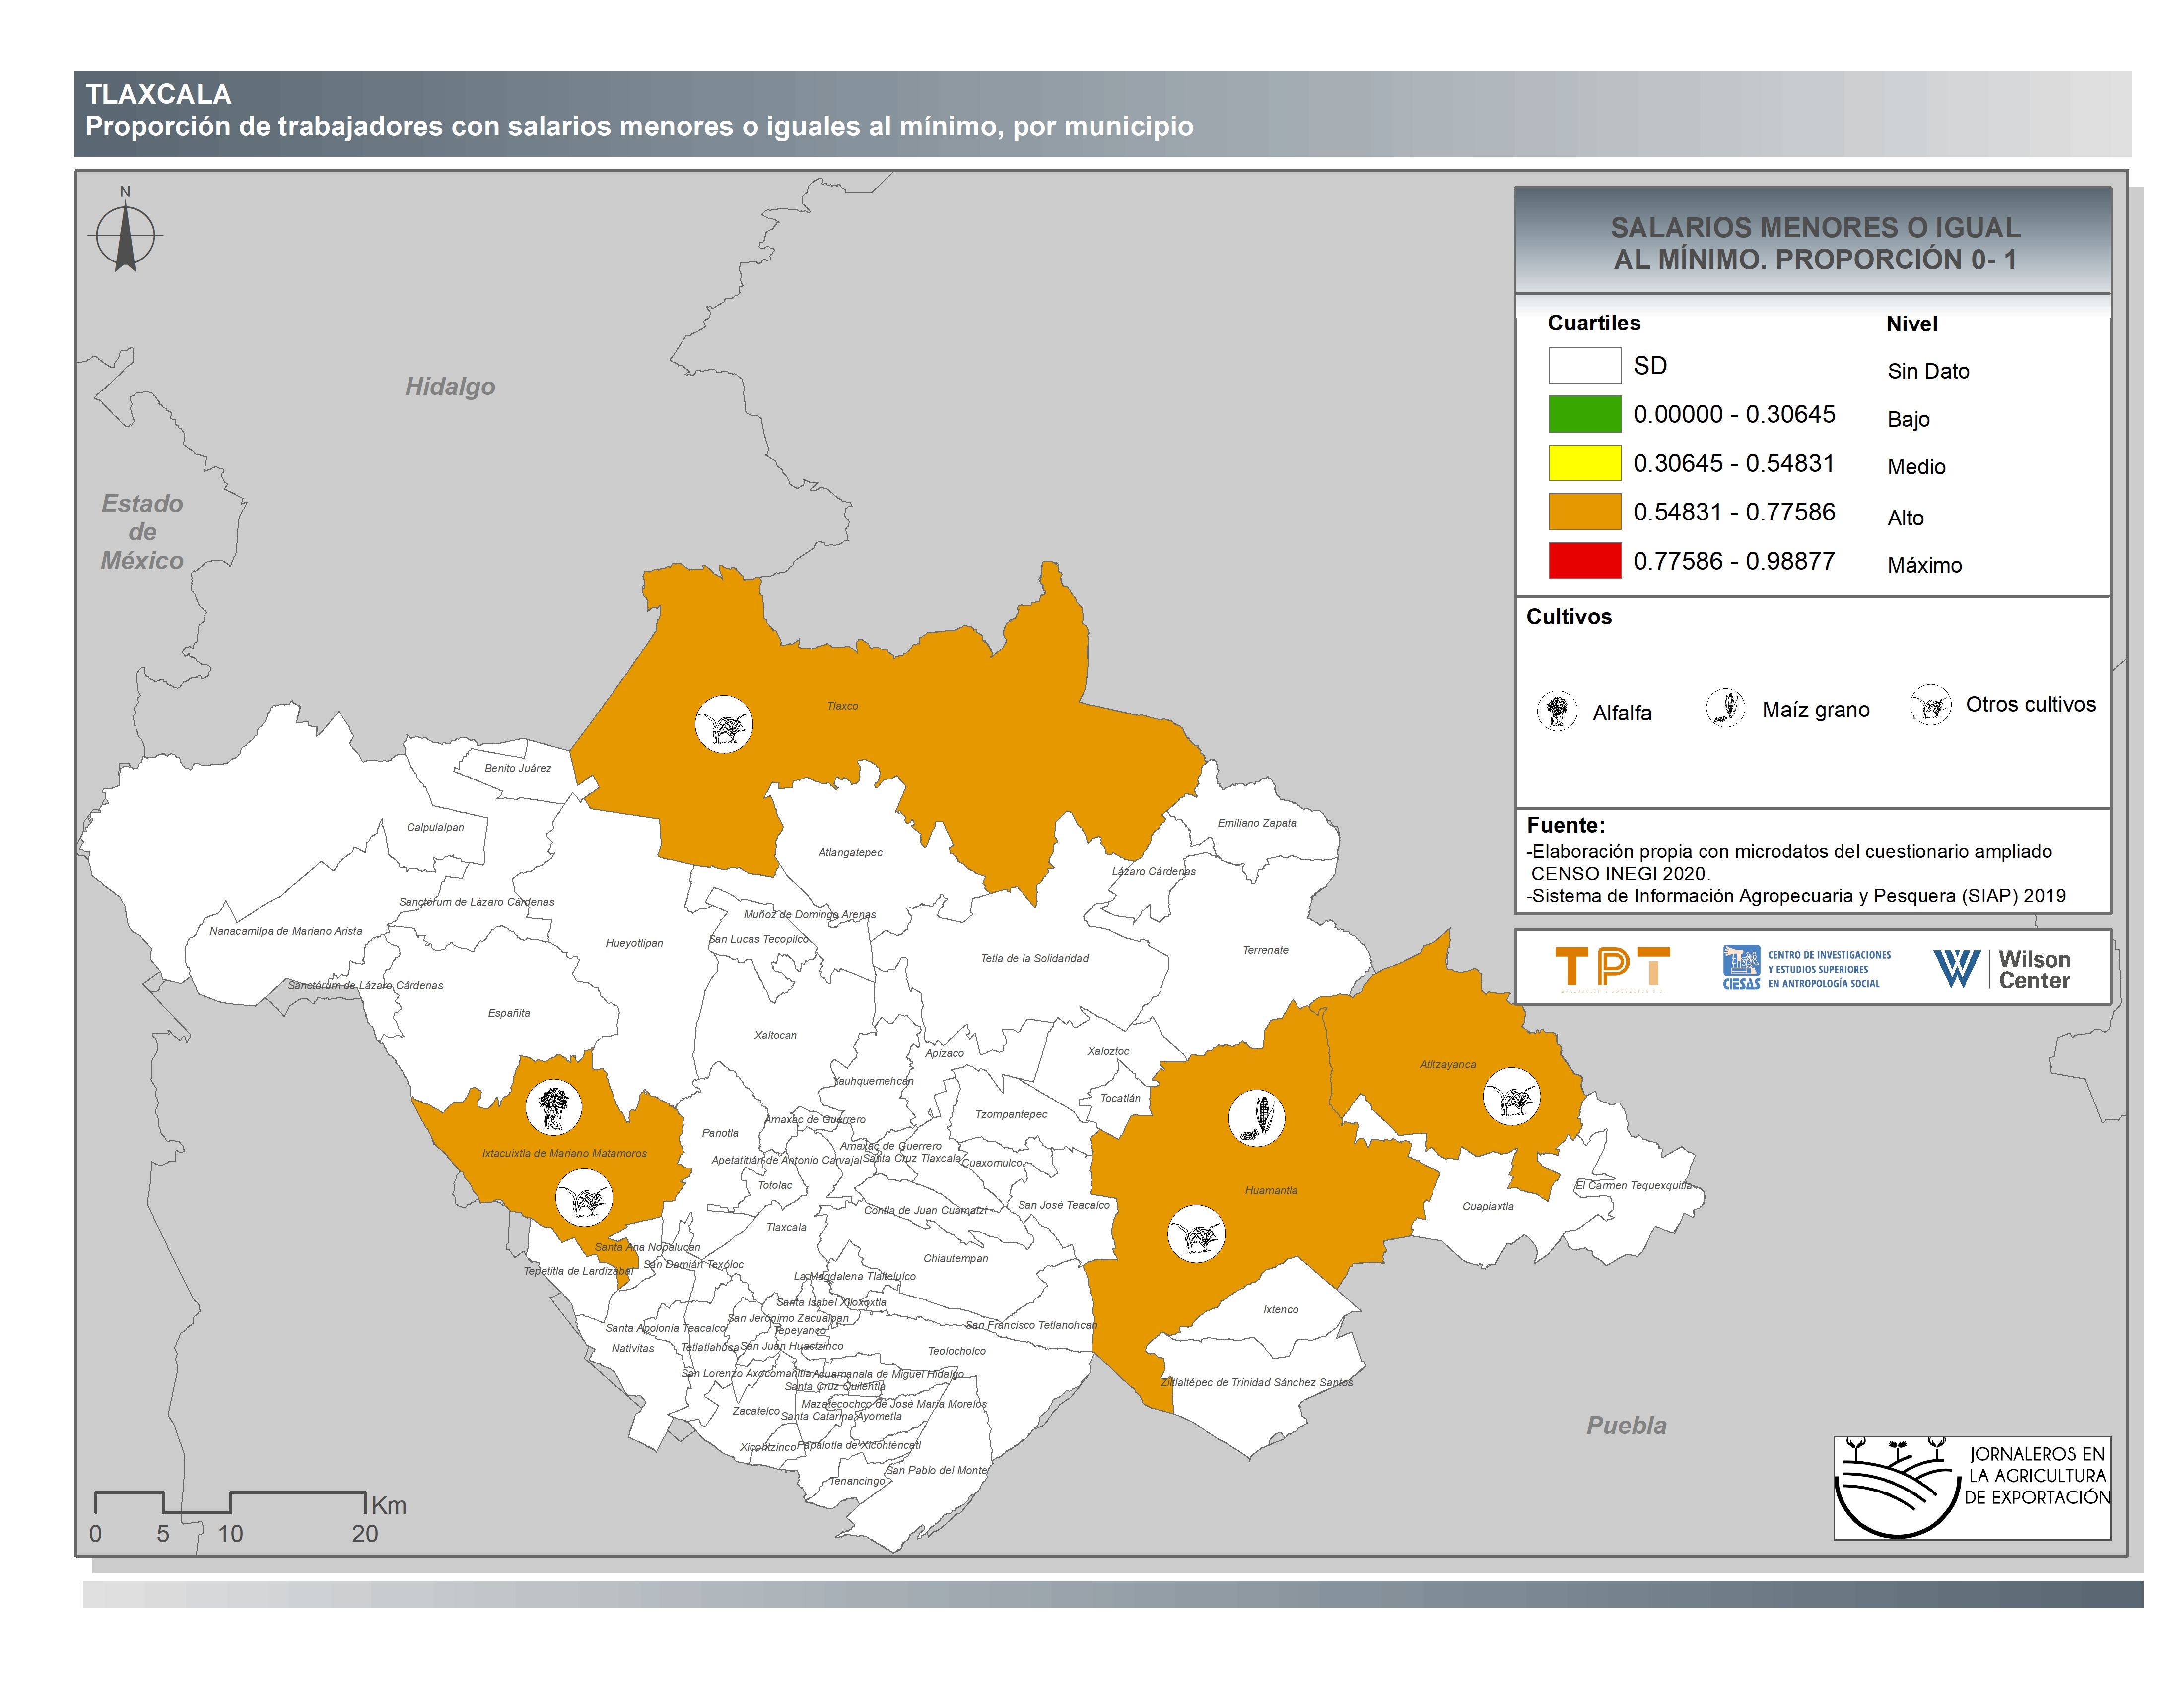Viewport: 2184px width, 1687px height.
Task: Click the red Máximo color swatch
Action: 1584,561
